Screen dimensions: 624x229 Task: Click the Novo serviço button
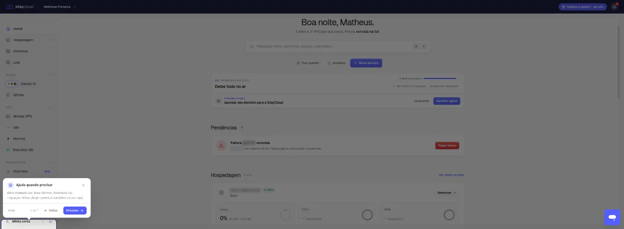367,63
